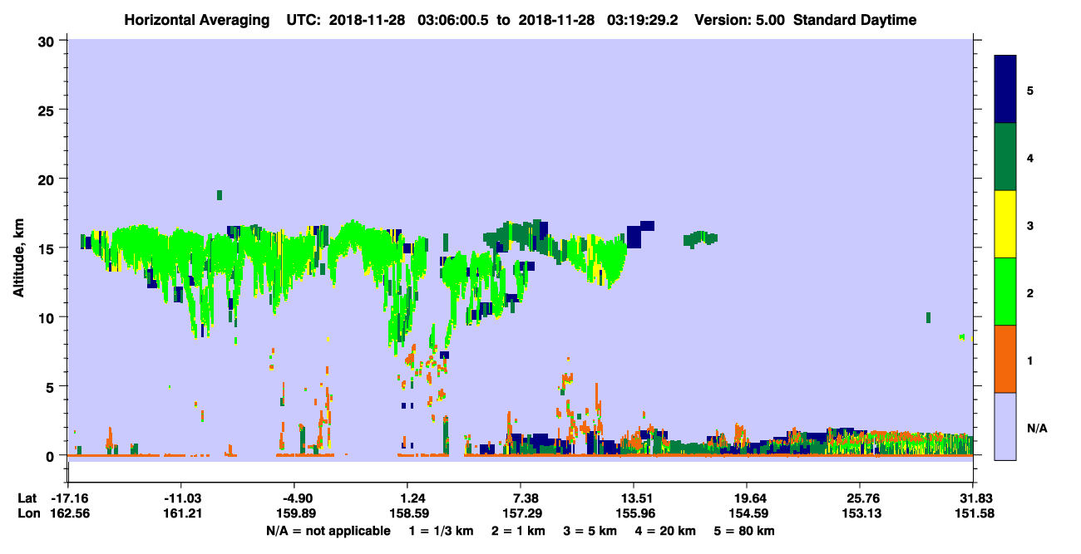Click the yellow colorbar segment labeled 3

pos(1005,224)
